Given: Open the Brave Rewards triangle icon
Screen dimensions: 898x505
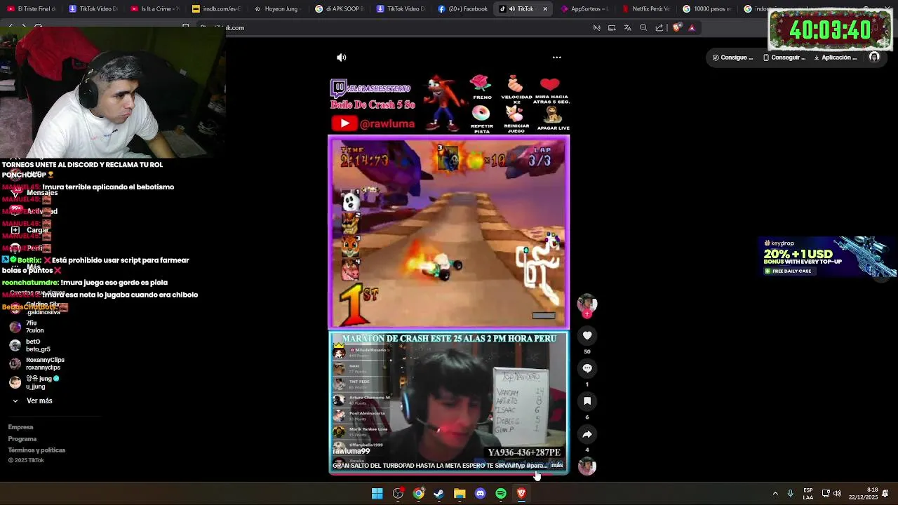Looking at the screenshot, I should (x=692, y=28).
